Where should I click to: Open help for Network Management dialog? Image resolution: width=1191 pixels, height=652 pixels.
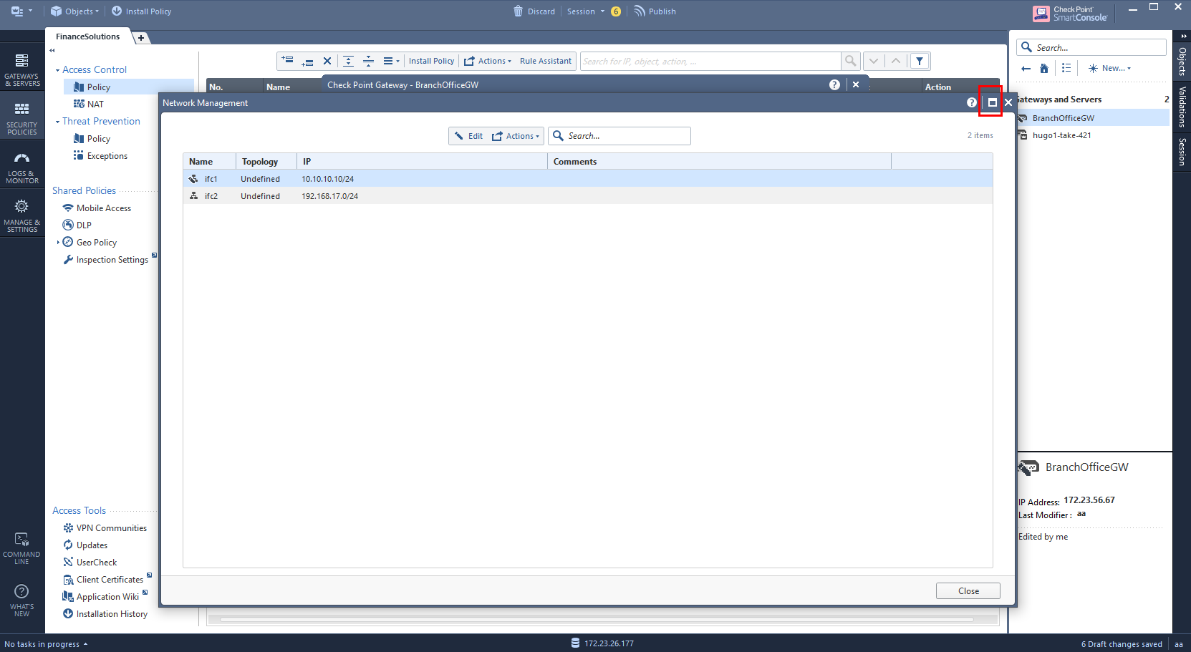[971, 102]
